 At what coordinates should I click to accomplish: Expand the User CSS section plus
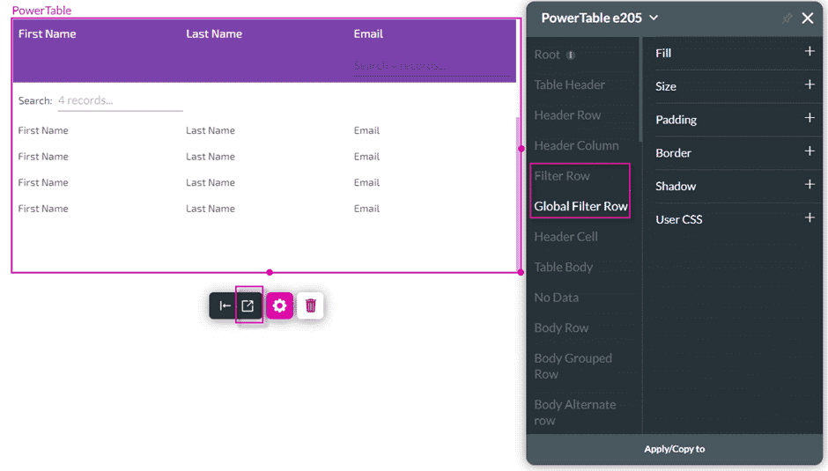(x=810, y=218)
